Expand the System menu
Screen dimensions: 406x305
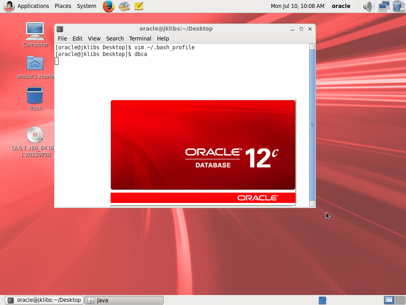point(86,6)
